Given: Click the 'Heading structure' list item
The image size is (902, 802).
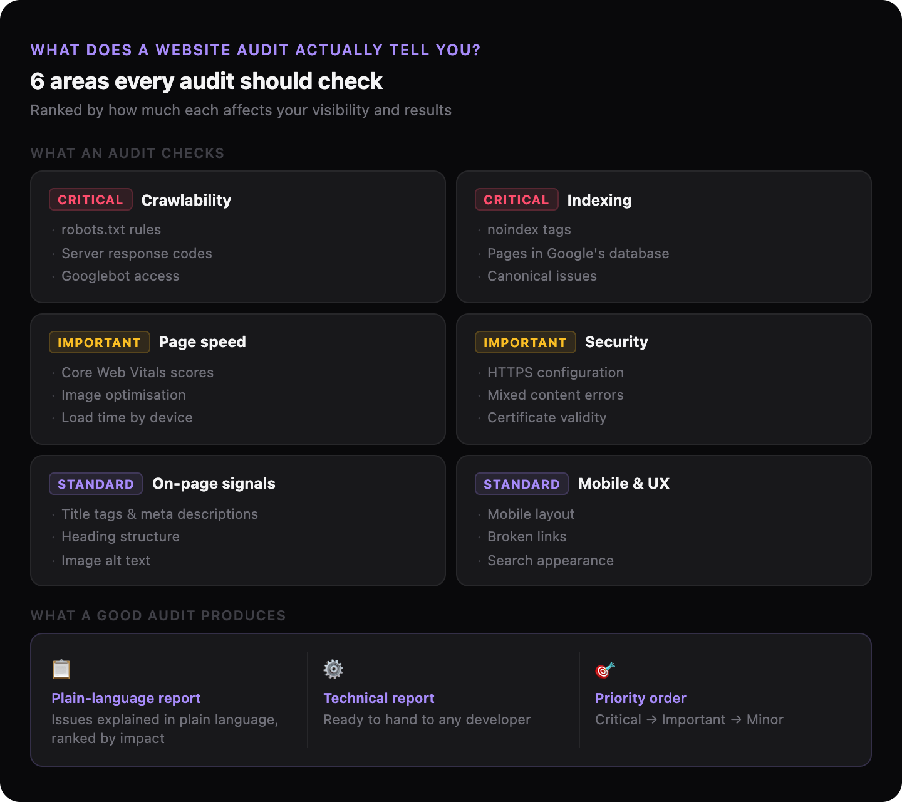Looking at the screenshot, I should pos(120,537).
